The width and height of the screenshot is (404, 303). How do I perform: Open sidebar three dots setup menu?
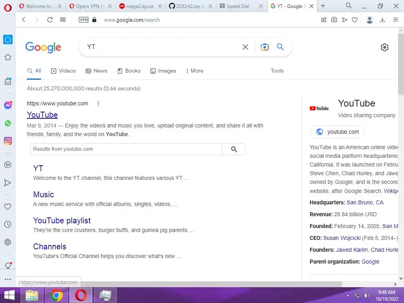coord(8,279)
